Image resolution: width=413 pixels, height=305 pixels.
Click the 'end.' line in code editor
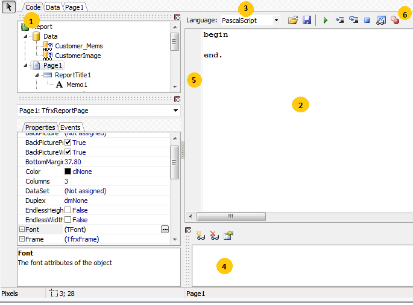(213, 55)
